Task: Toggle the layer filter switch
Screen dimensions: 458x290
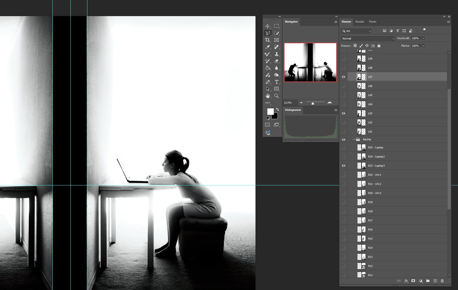Action: click(424, 30)
